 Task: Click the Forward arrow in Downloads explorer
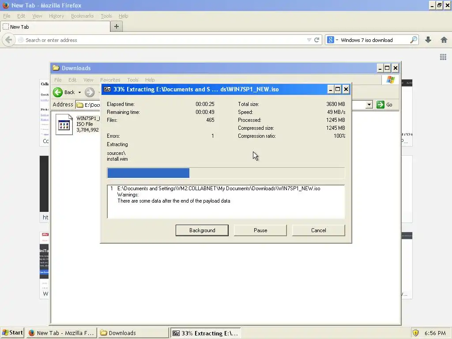pos(90,92)
